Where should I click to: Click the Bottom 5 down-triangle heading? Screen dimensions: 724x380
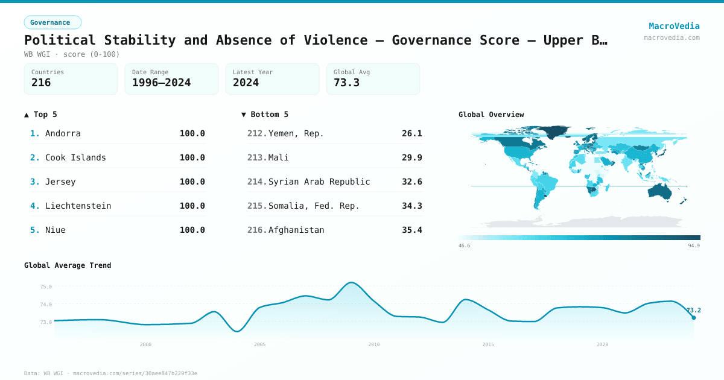[265, 115]
